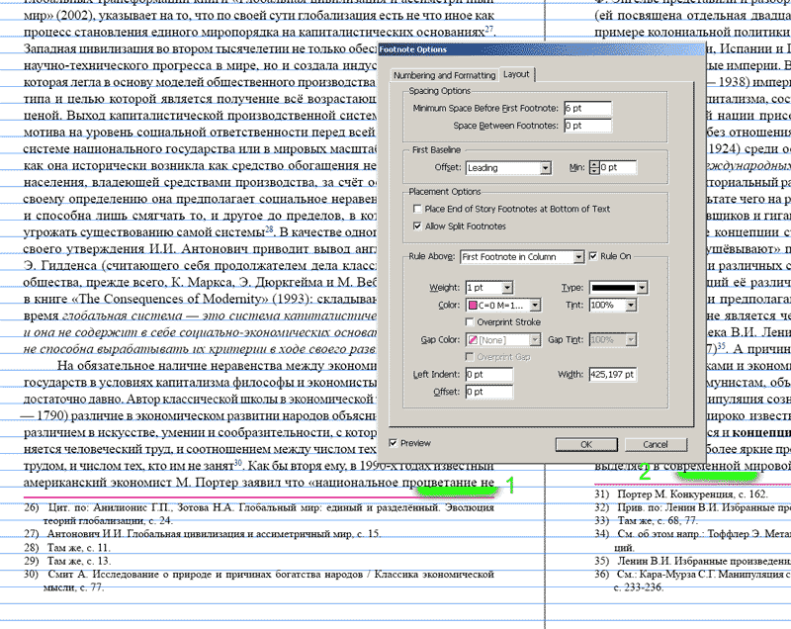This screenshot has width=791, height=629.
Task: Open rule Weight dropdown
Action: point(488,288)
